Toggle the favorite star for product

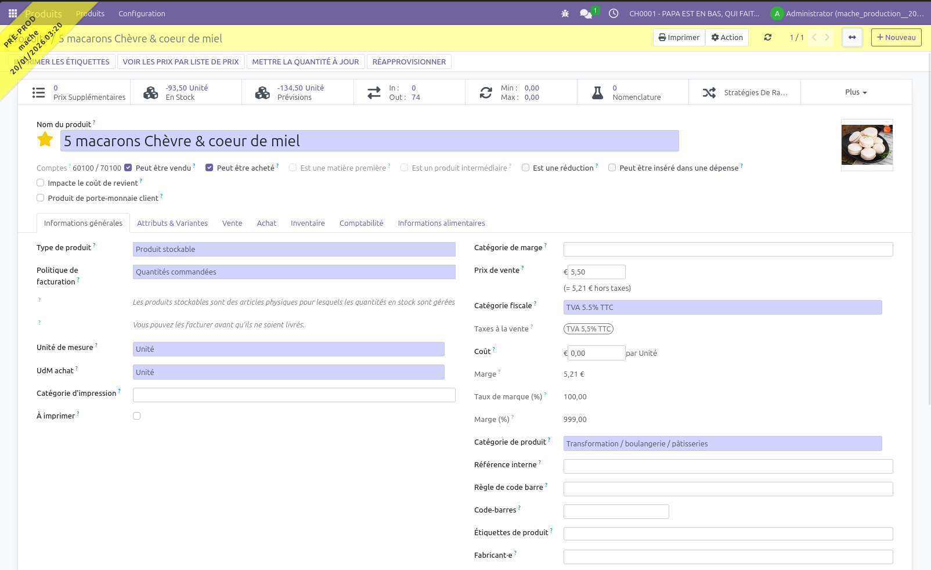point(45,140)
